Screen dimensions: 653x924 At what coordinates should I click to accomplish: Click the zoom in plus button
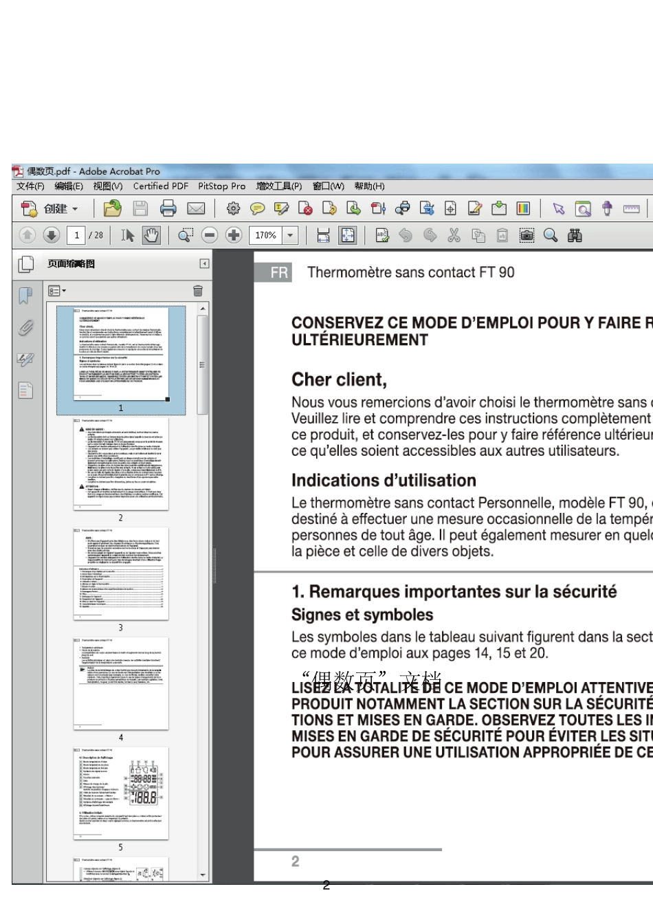[x=234, y=236]
